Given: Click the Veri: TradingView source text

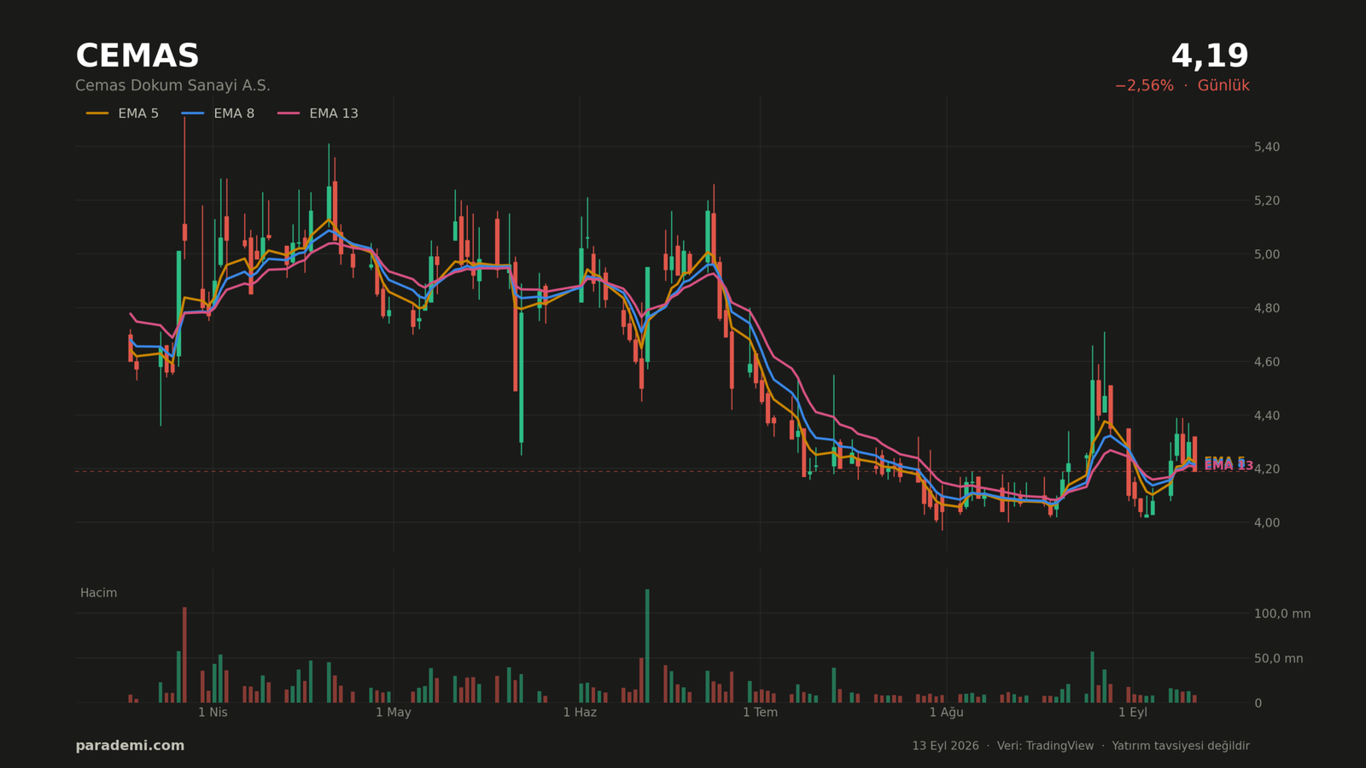Looking at the screenshot, I should pyautogui.click(x=1045, y=746).
